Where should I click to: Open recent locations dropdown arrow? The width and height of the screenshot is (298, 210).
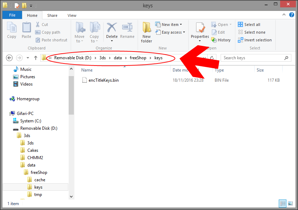(x=28, y=58)
